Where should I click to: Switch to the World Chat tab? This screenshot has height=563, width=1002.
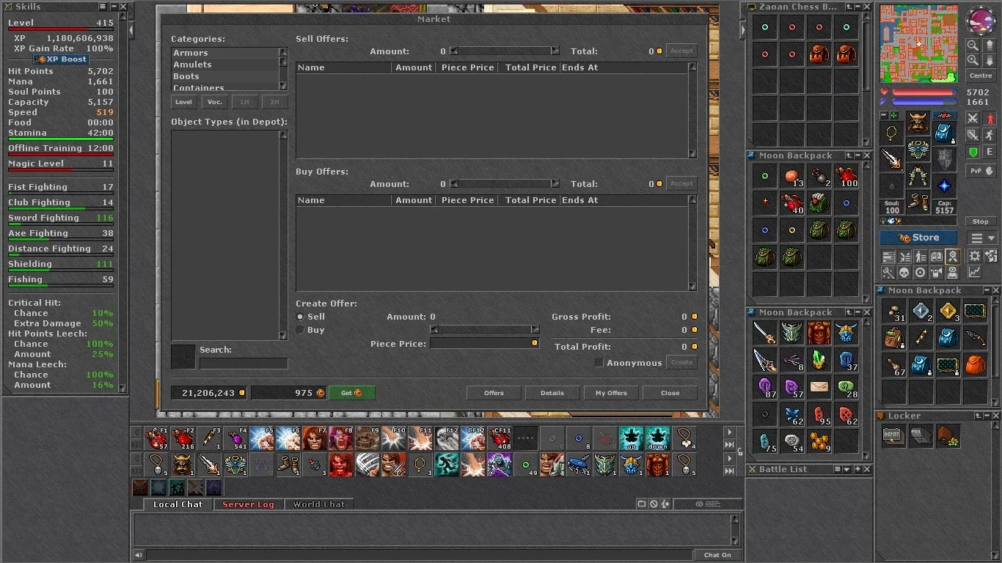pos(318,504)
